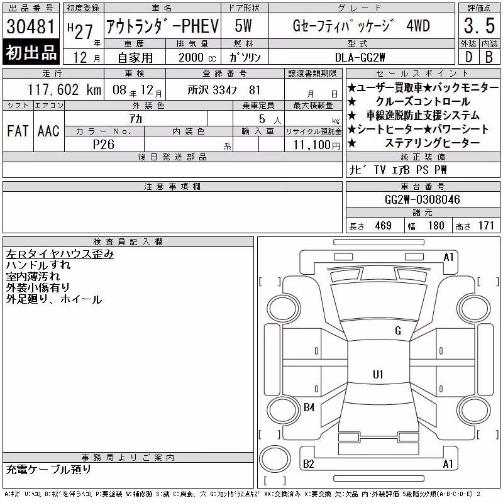The image size is (503, 503).
Task: Click the shift type FAT
Action: coord(18,131)
